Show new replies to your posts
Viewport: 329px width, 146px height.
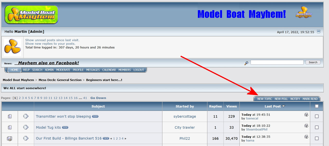pyautogui.click(x=50, y=44)
